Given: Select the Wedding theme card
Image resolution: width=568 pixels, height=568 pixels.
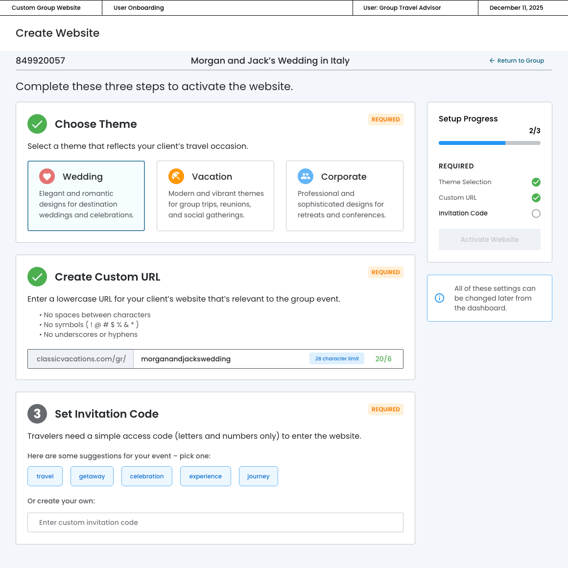Looking at the screenshot, I should (86, 196).
